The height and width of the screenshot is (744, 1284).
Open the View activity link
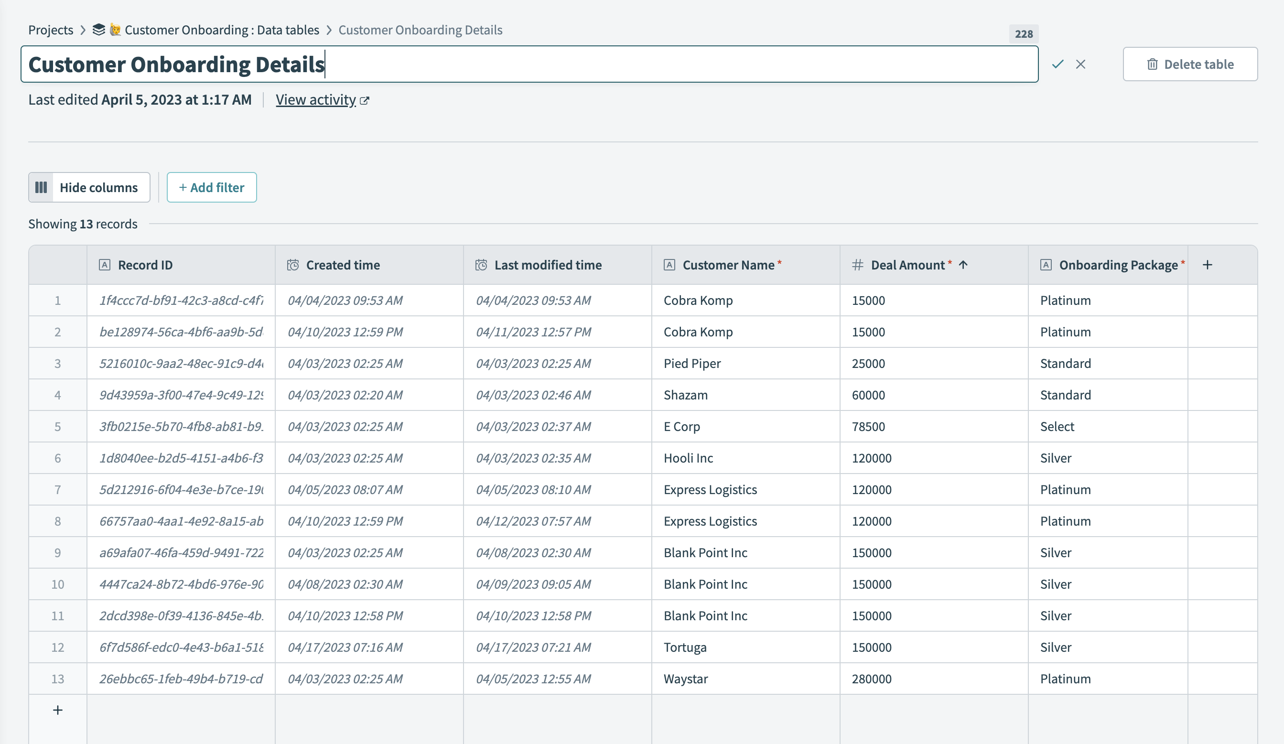tap(316, 100)
